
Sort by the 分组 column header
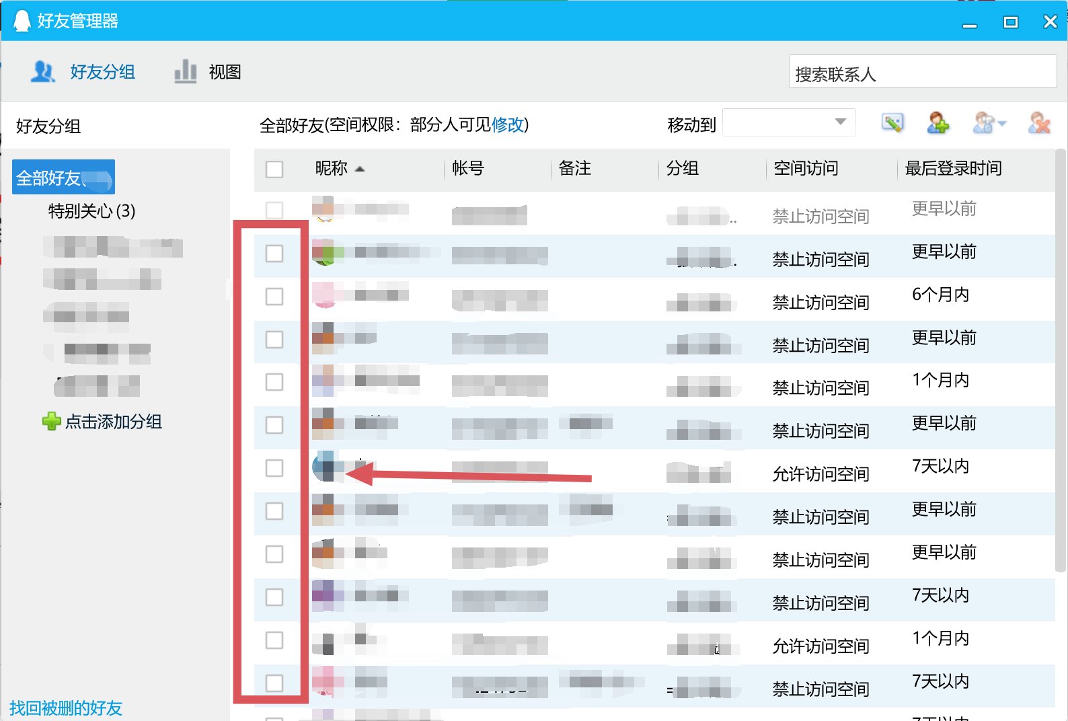(x=683, y=168)
